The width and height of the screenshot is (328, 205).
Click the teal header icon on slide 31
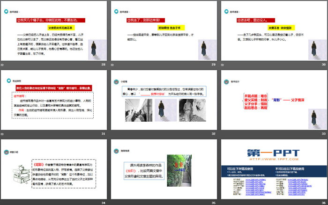9,81
